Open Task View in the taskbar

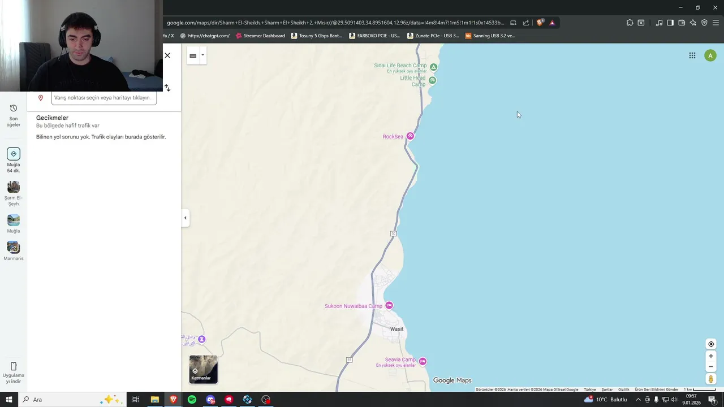[x=136, y=400]
